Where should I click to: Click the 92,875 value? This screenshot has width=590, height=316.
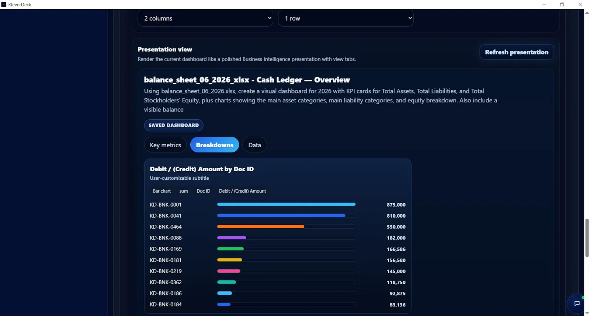tap(398, 294)
